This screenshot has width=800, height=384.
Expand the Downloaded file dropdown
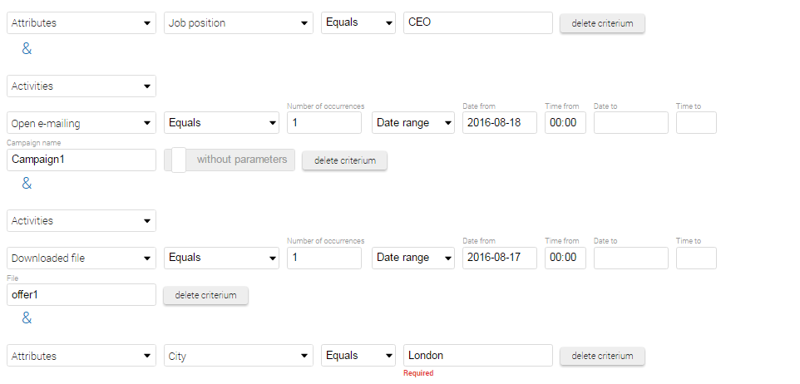(81, 258)
